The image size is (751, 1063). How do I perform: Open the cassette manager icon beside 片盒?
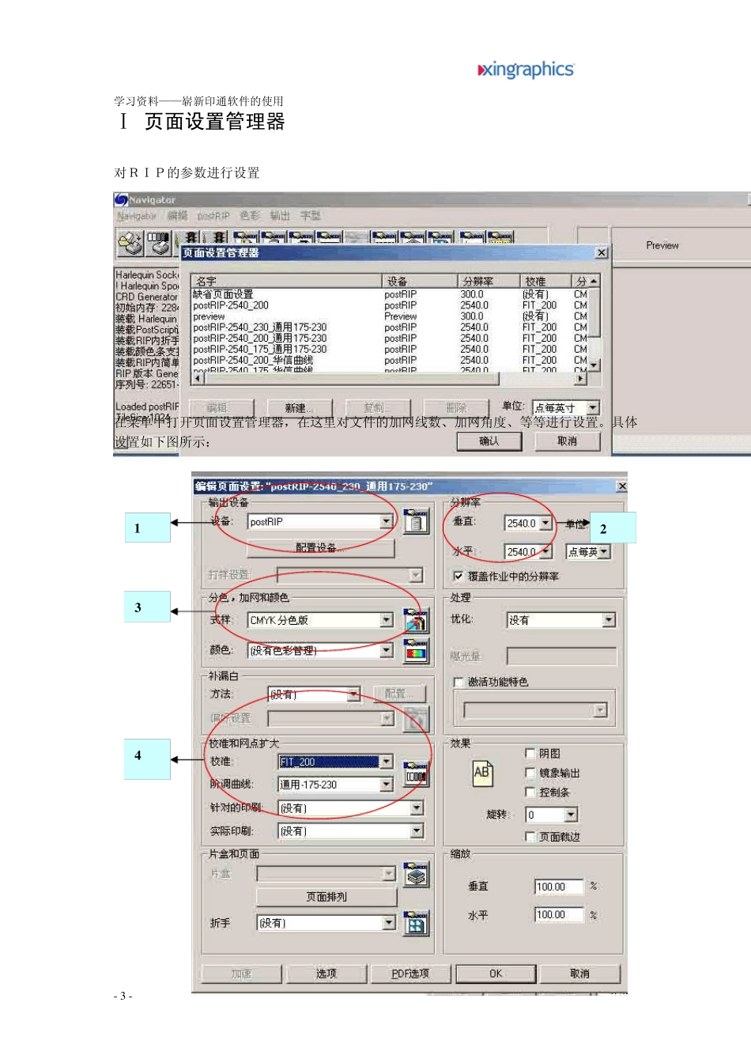[416, 874]
